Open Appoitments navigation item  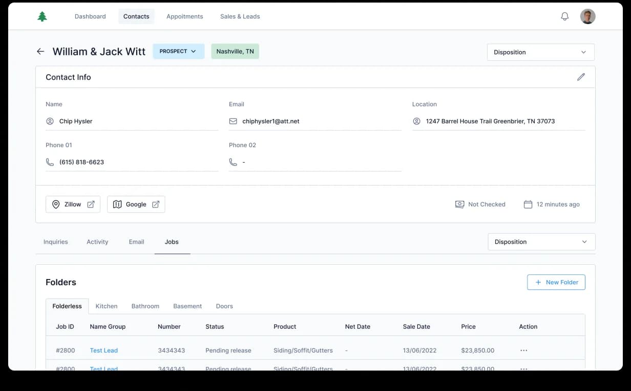[185, 16]
